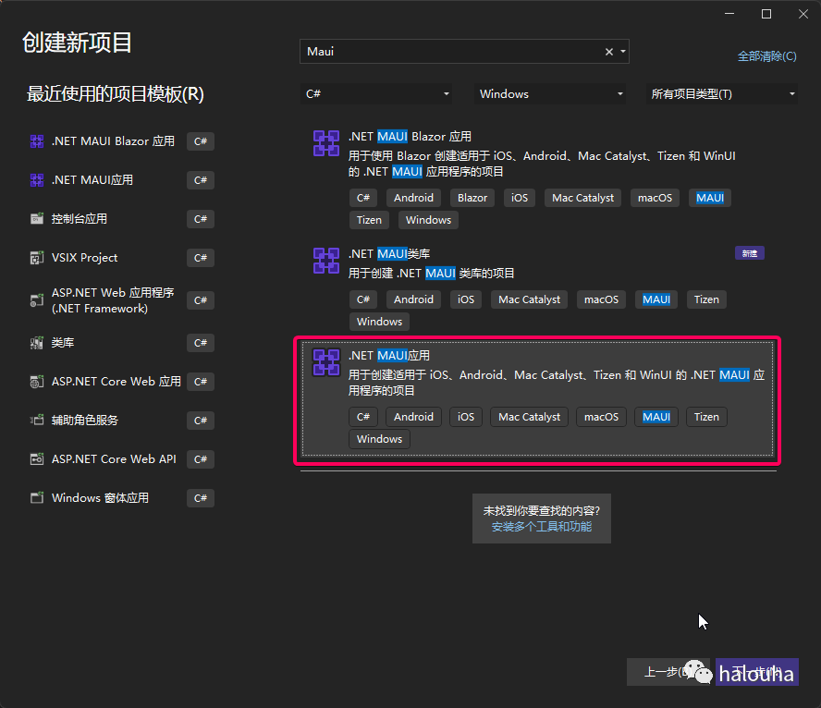The image size is (821, 708).
Task: Click the icon of the .NET MAUI Blazor 应用 search result
Action: tap(326, 143)
